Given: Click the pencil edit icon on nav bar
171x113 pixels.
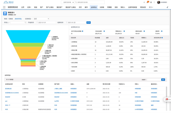Looking at the screenshot, I should (167, 7).
